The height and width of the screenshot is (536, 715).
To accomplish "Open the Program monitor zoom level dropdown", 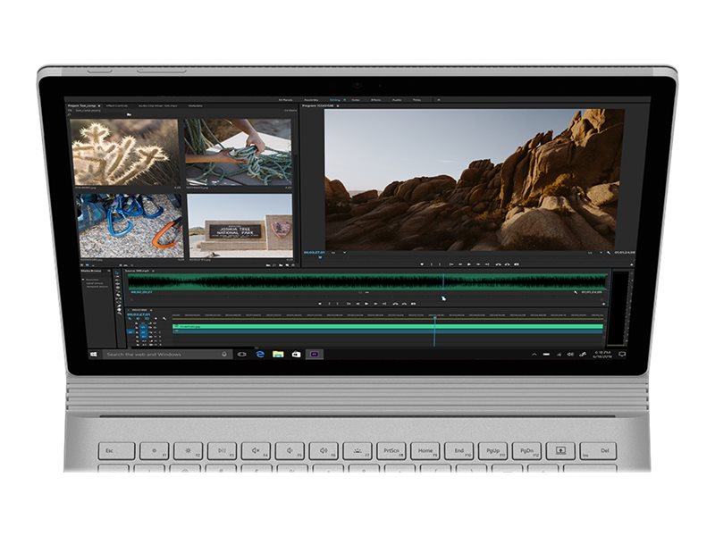I will [x=340, y=253].
